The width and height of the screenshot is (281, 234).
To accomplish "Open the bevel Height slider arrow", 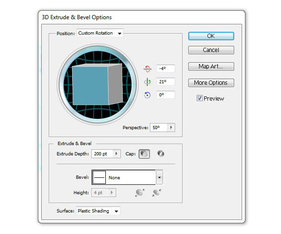I will click(x=112, y=193).
